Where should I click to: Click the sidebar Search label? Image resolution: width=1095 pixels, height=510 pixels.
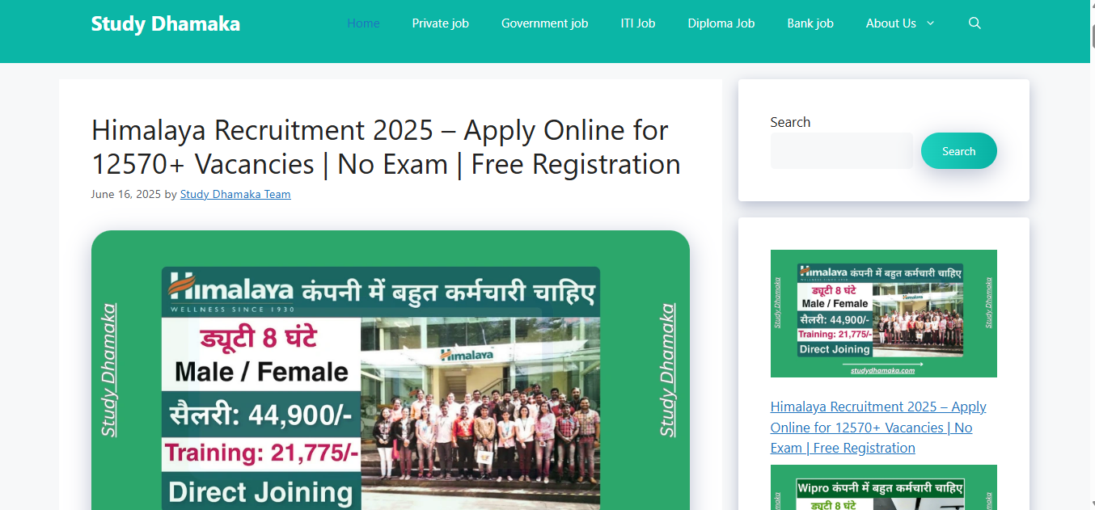pos(790,122)
